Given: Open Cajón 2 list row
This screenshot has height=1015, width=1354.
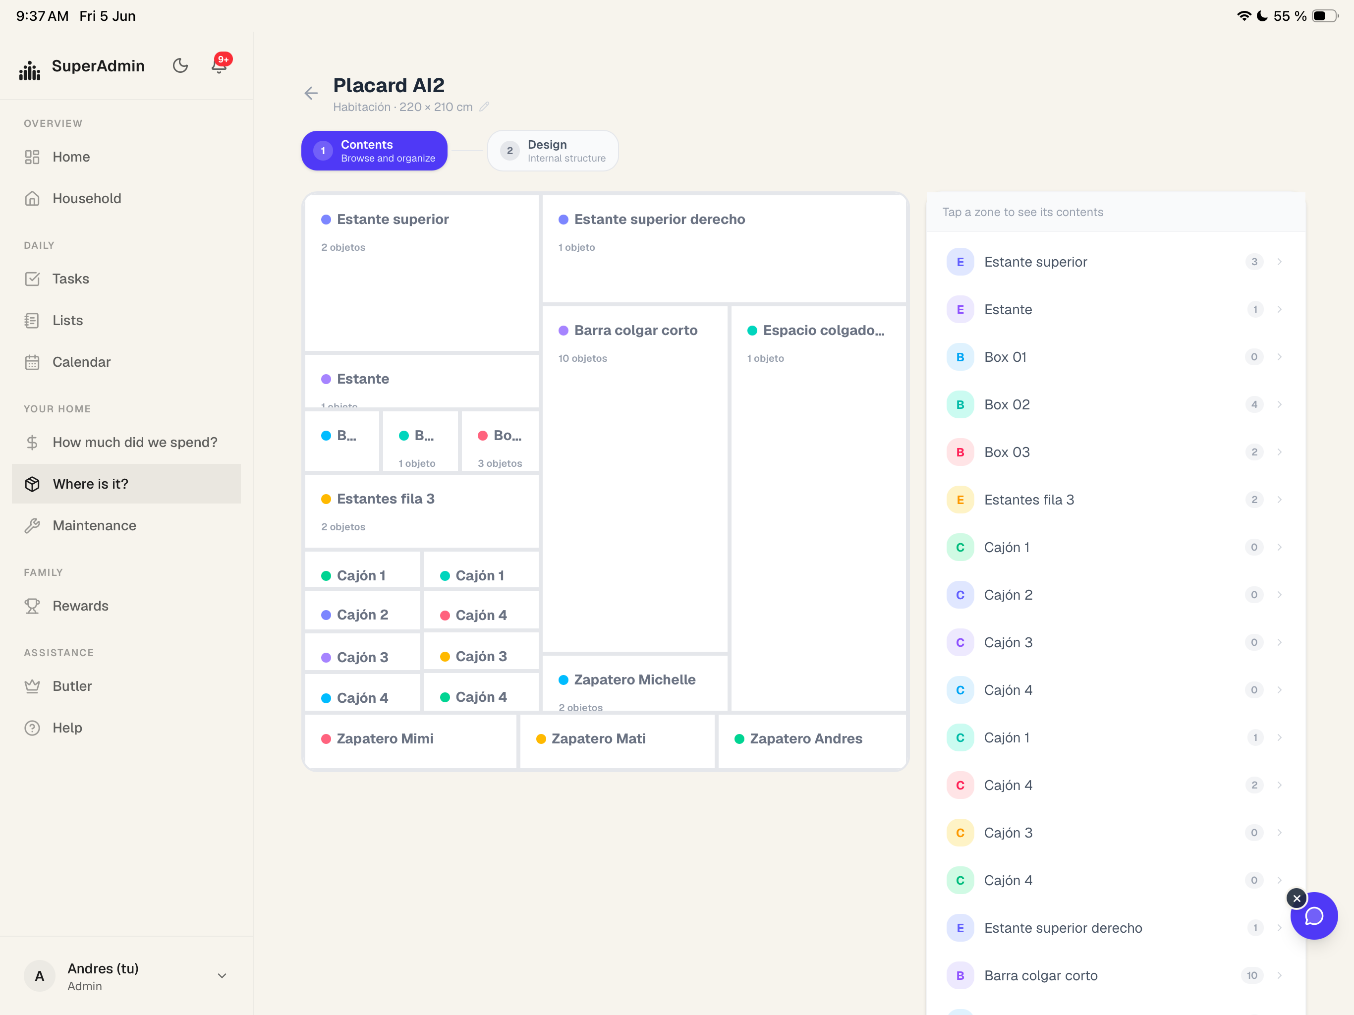Looking at the screenshot, I should (x=1115, y=595).
